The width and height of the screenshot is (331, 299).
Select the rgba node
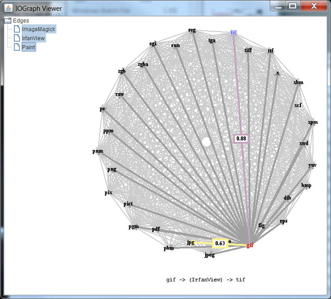click(x=143, y=64)
